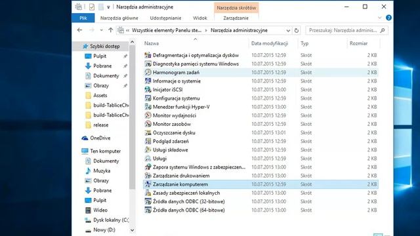Open the address bar double-chevron breadcrumb menu
The width and height of the screenshot is (420, 236).
pyautogui.click(x=127, y=31)
